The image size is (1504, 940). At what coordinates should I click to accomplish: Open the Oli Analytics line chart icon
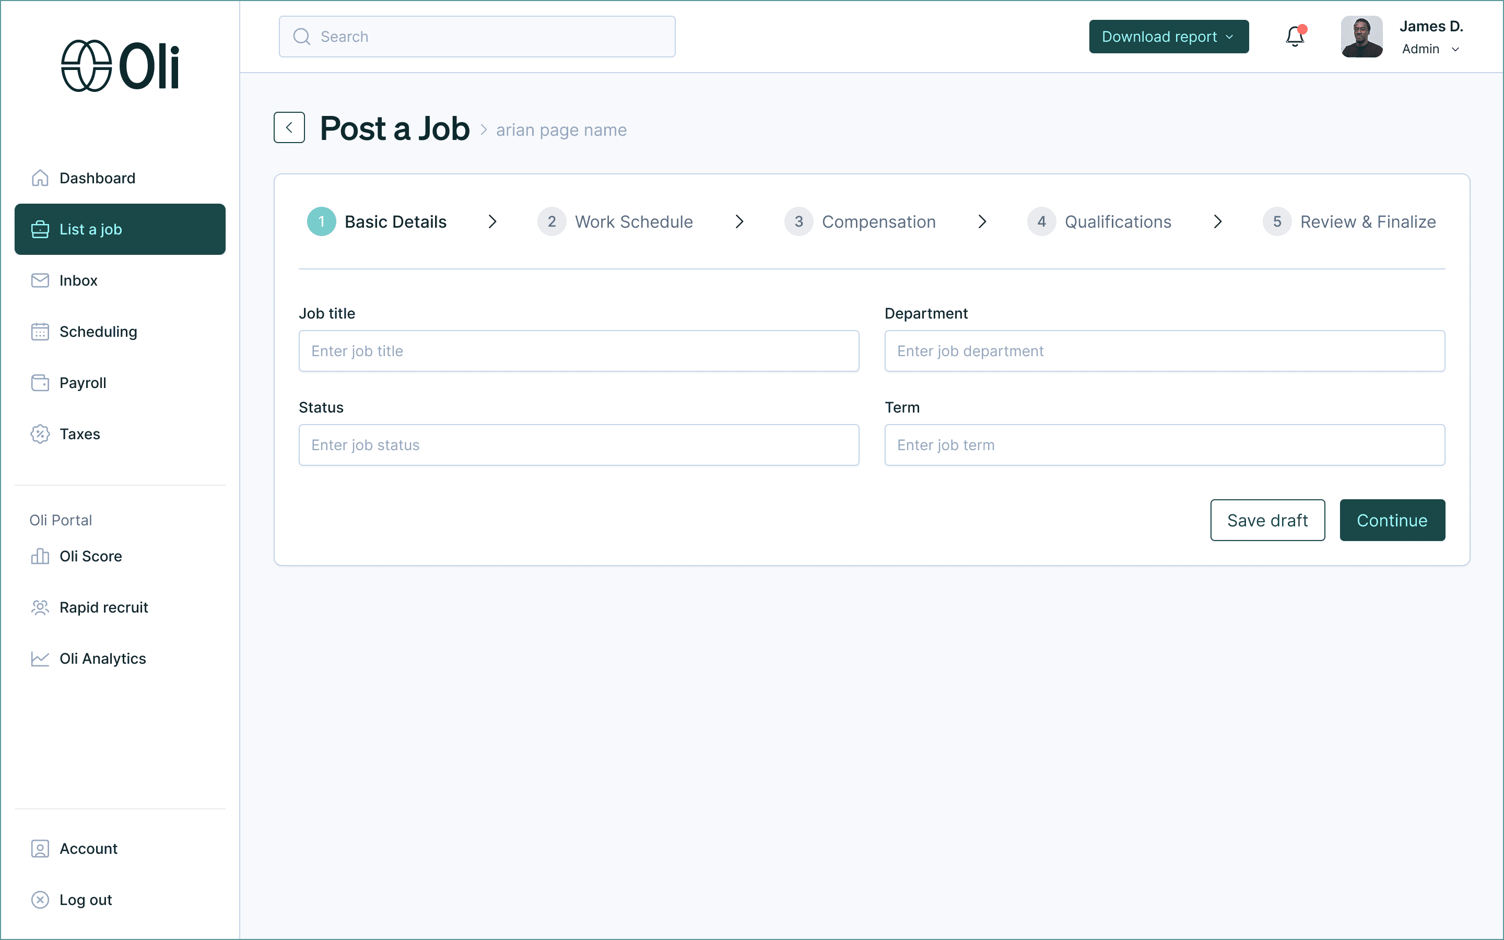[40, 659]
